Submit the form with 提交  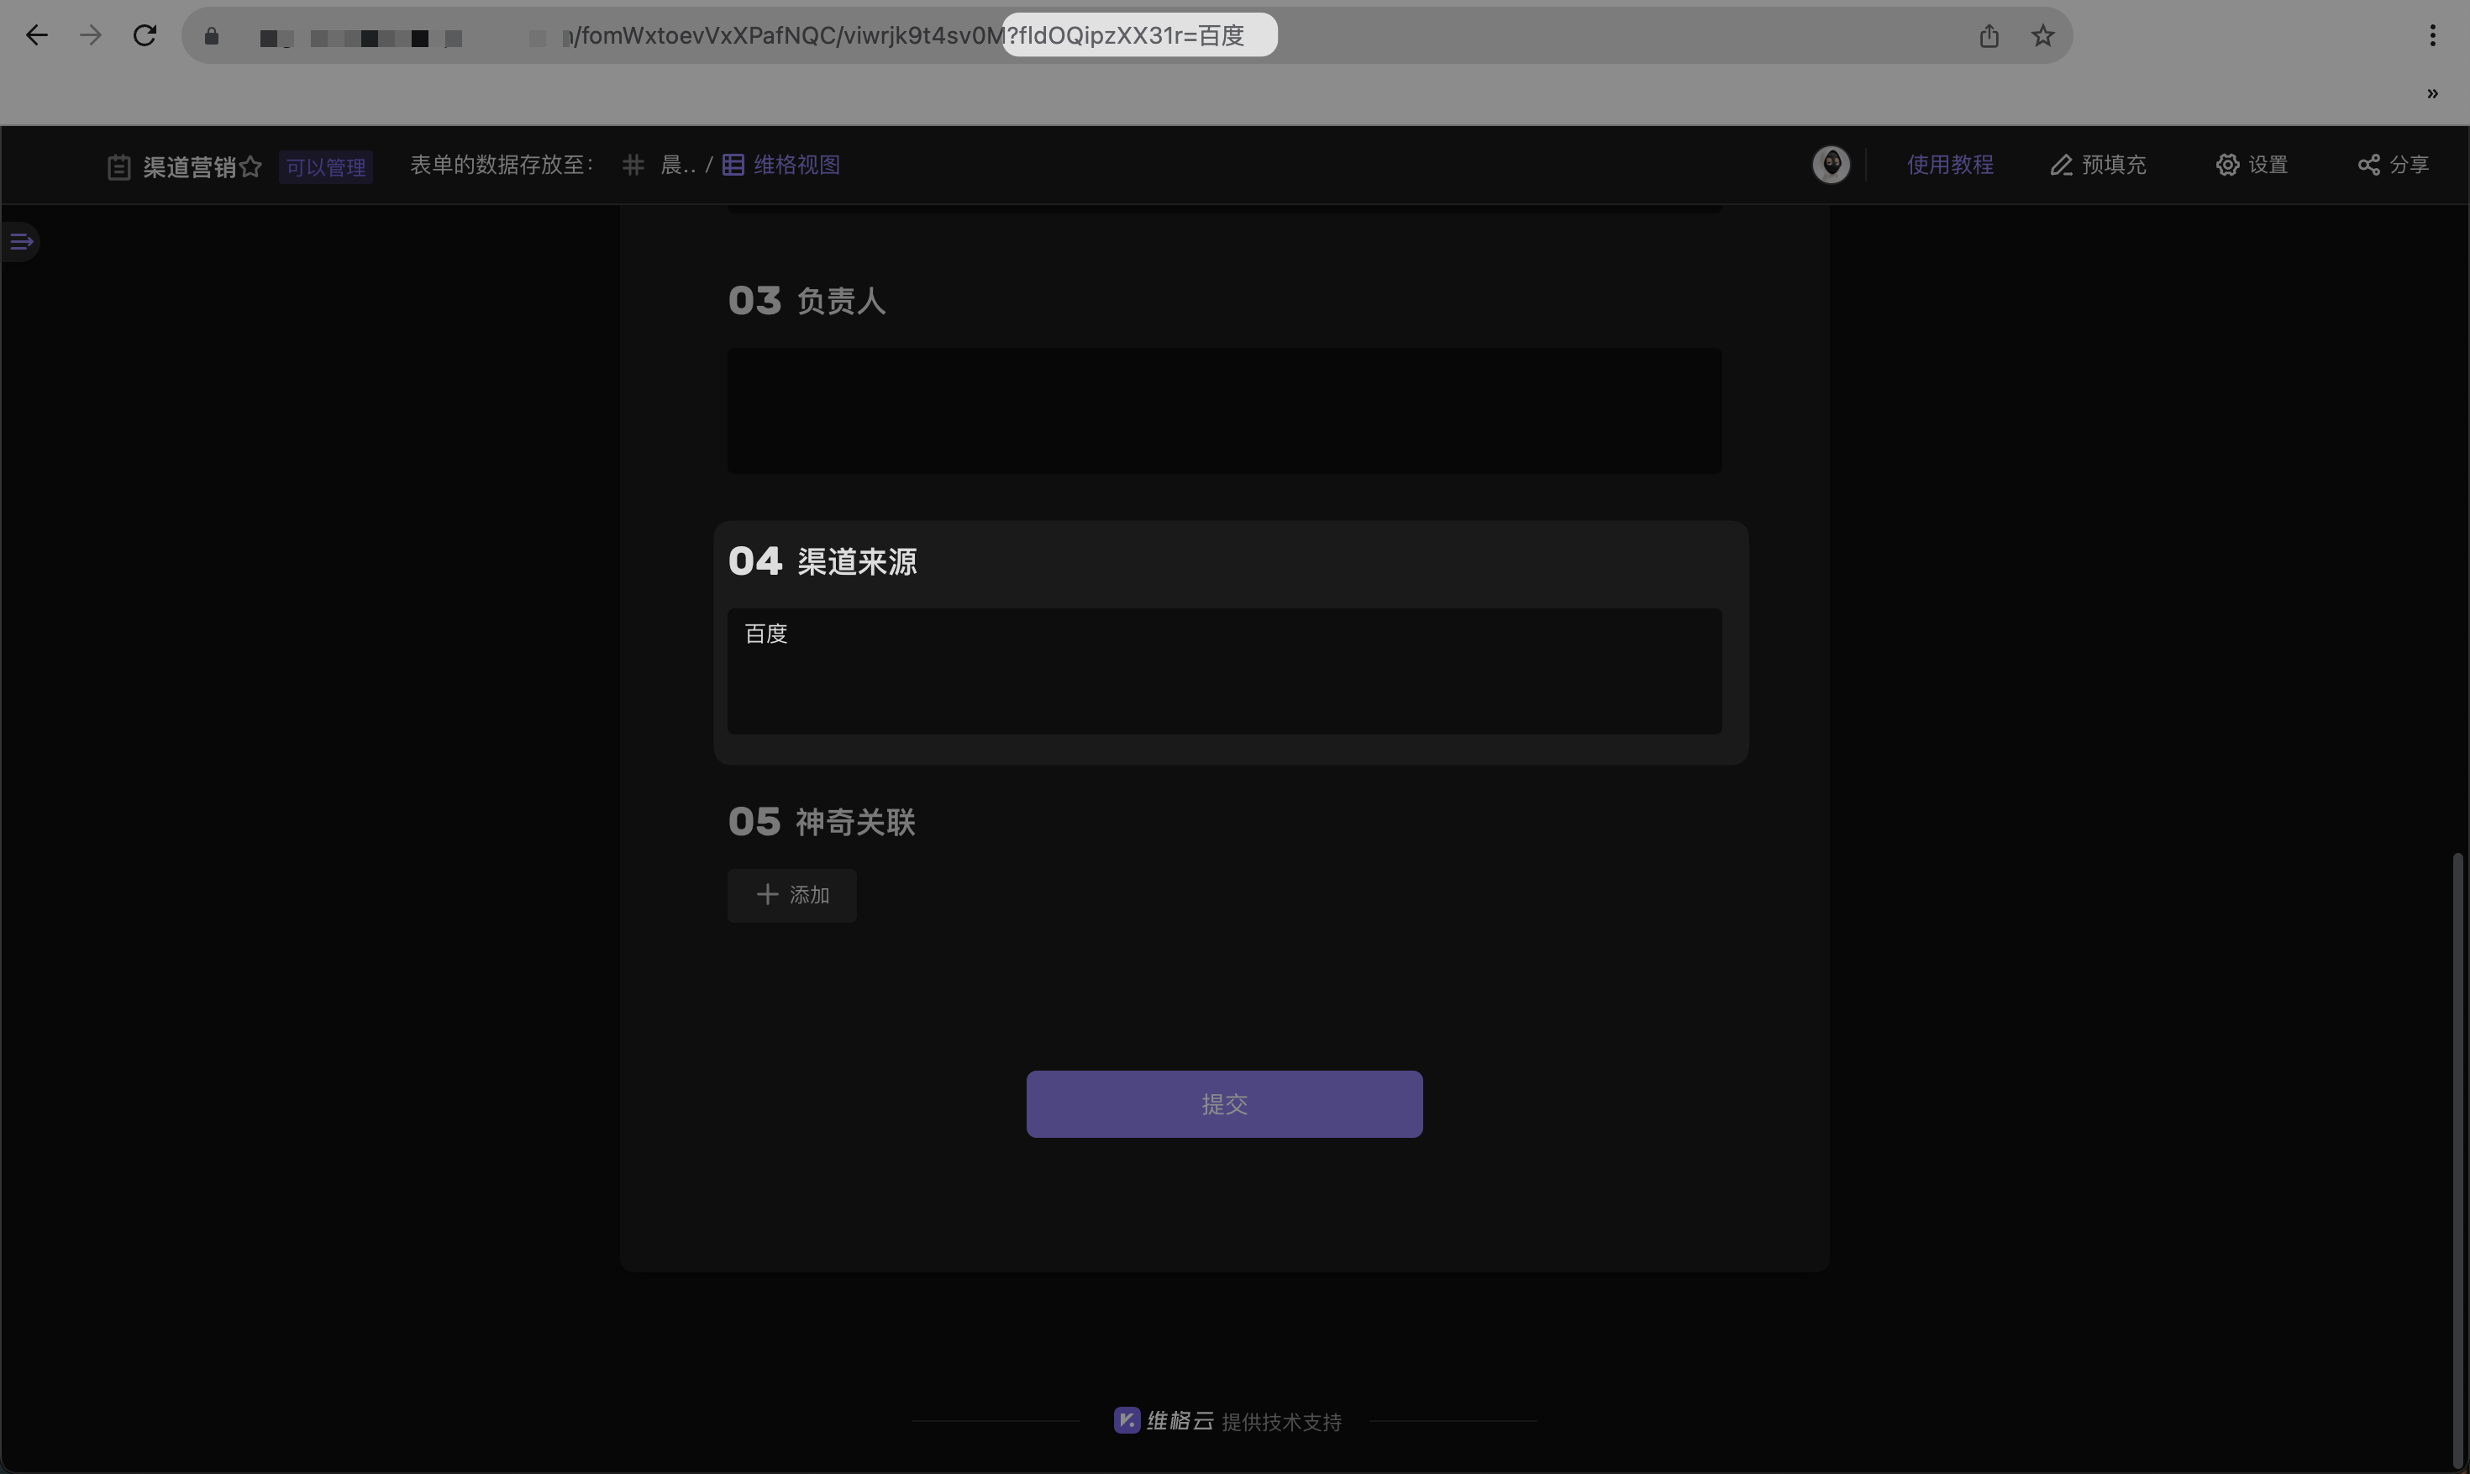(x=1224, y=1103)
